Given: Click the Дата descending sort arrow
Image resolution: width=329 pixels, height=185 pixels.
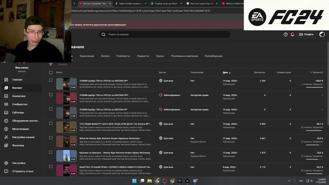Looking at the screenshot, I should point(230,72).
